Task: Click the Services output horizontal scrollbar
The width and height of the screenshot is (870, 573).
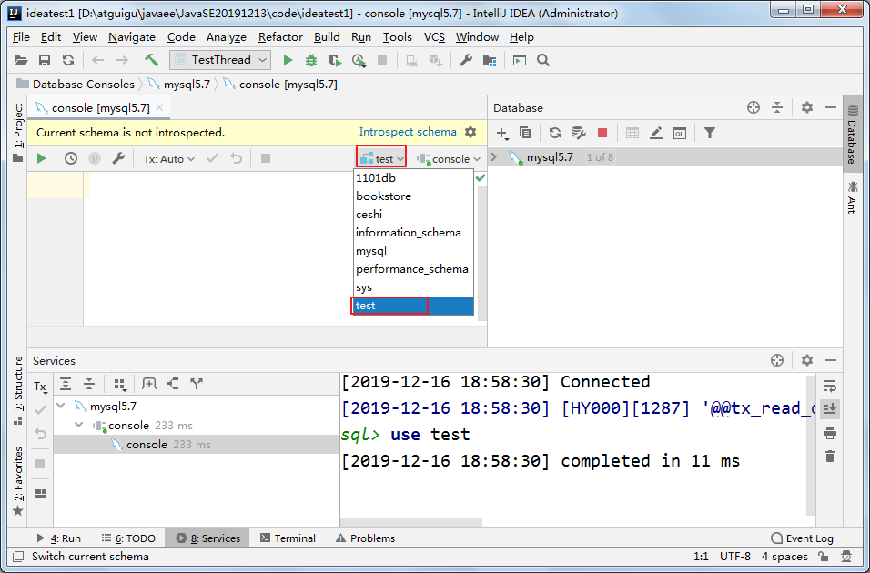Action: [411, 522]
